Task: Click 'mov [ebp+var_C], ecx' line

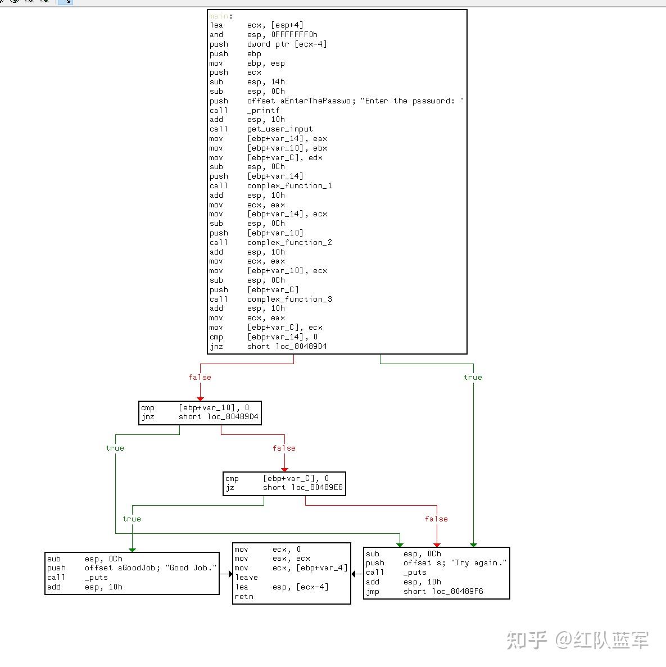Action: click(x=266, y=328)
